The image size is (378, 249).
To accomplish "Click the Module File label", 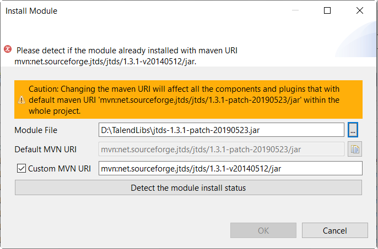I will [36, 130].
